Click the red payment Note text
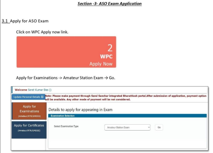 [x=126, y=98]
